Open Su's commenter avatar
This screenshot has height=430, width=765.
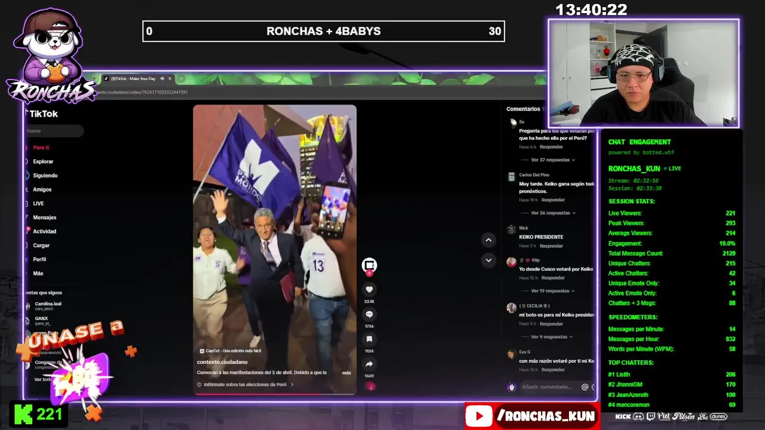[512, 123]
